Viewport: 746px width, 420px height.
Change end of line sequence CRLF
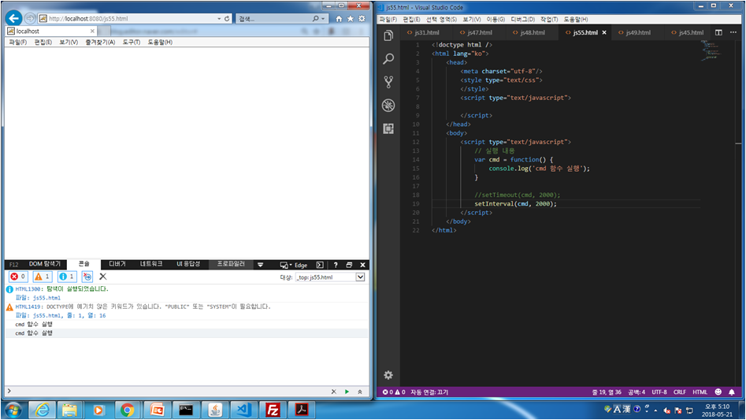(679, 392)
